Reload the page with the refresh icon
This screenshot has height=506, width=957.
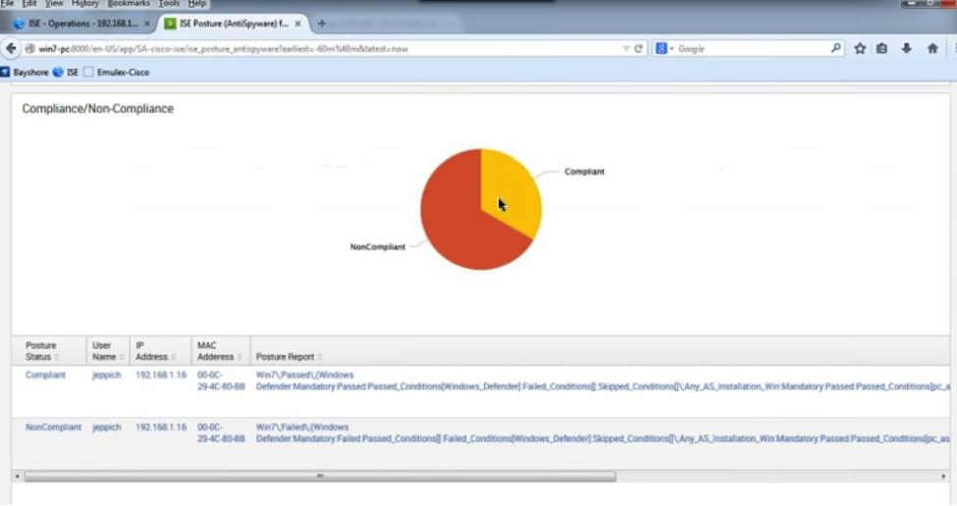(x=639, y=48)
